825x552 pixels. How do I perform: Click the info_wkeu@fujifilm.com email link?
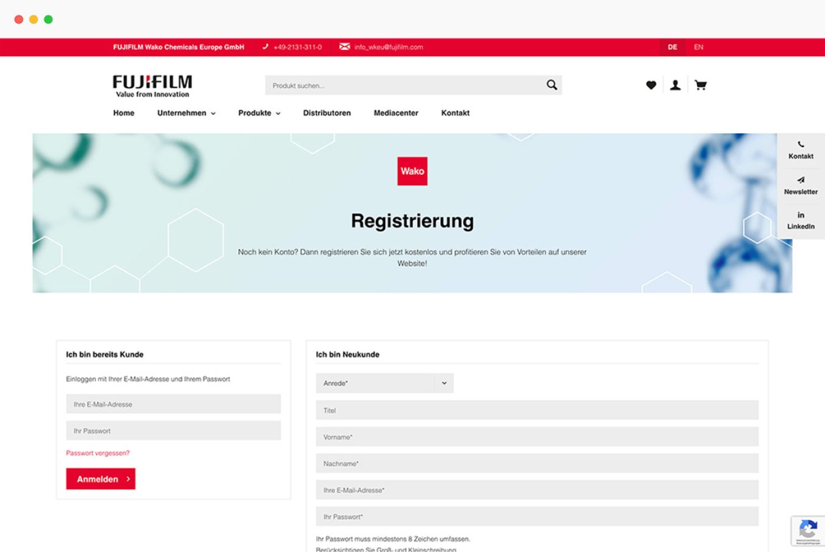388,47
